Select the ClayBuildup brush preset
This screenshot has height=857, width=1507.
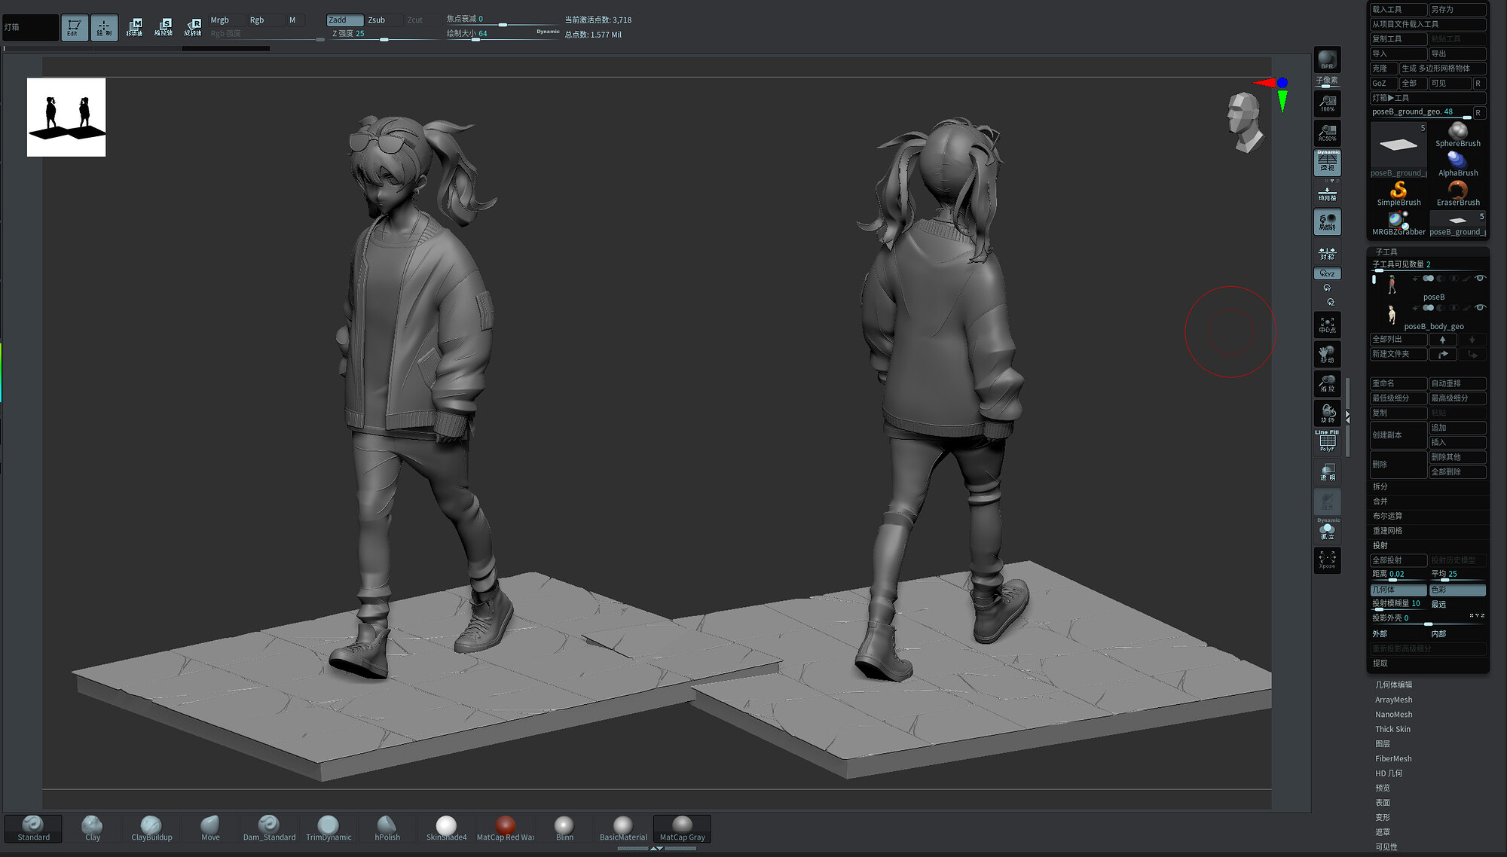[151, 826]
